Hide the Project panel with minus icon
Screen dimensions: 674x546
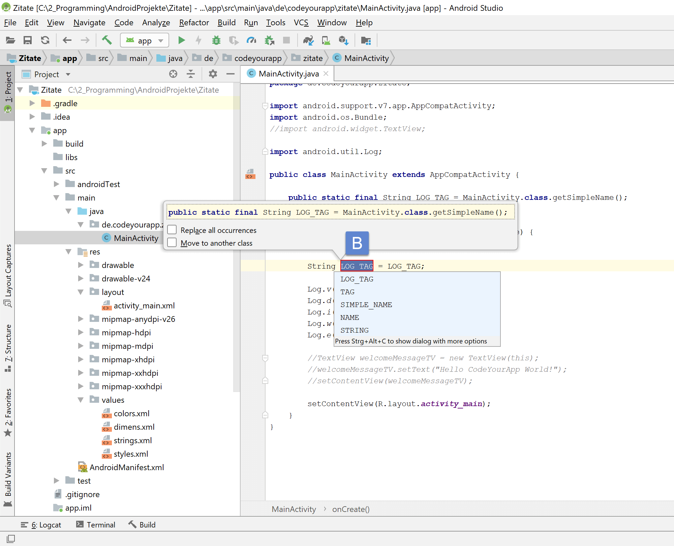pyautogui.click(x=231, y=74)
